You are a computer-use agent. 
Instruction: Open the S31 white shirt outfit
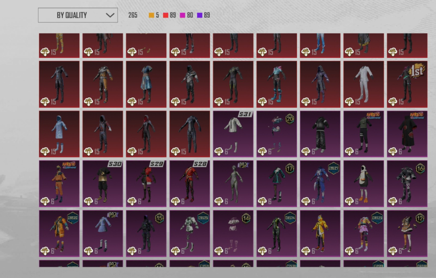pyautogui.click(x=233, y=134)
